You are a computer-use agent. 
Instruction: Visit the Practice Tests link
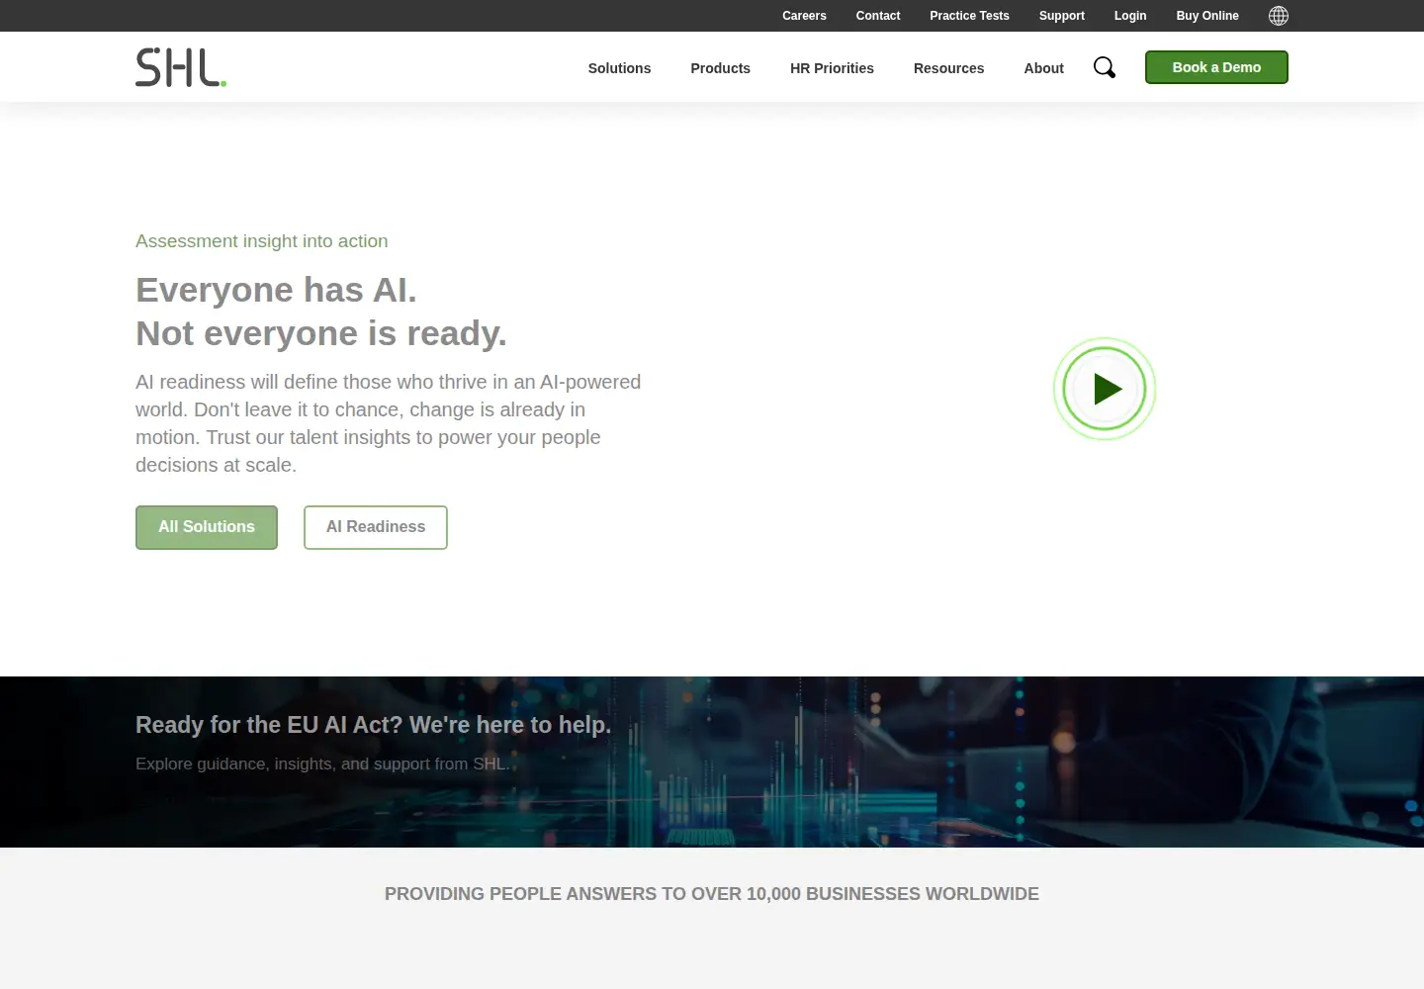pyautogui.click(x=969, y=16)
